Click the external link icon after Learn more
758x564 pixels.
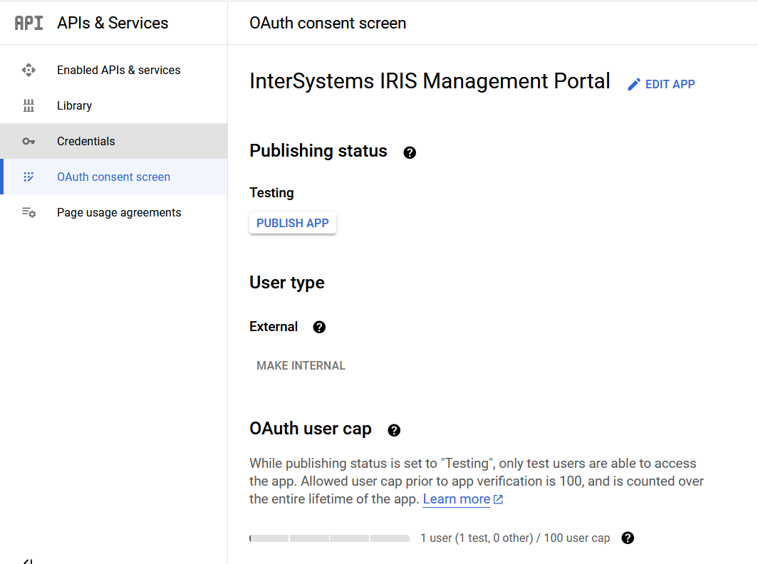(x=498, y=499)
